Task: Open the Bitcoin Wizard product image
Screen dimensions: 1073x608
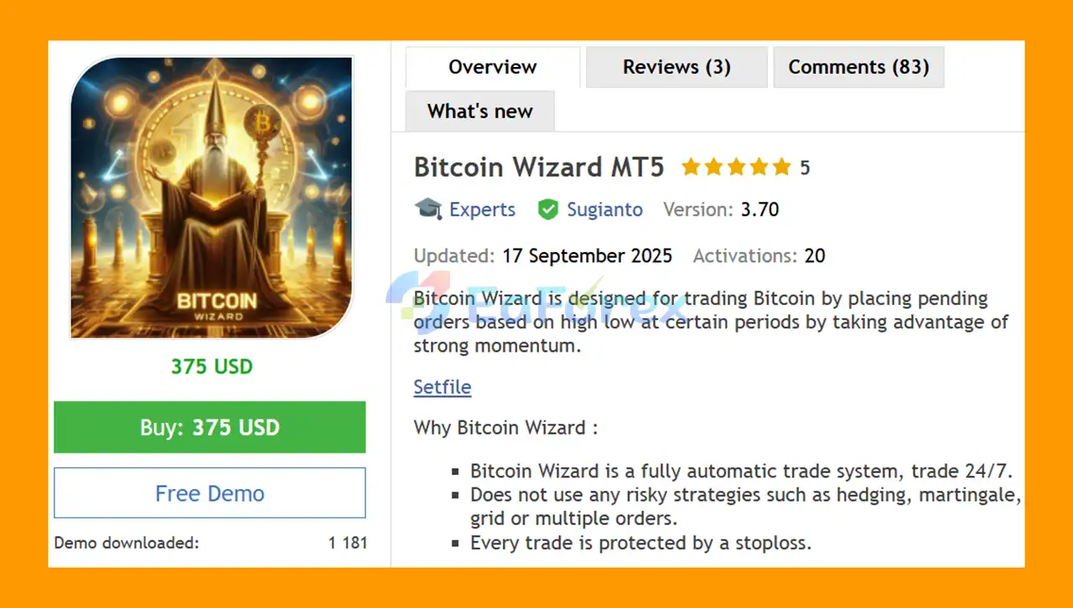Action: pyautogui.click(x=211, y=198)
